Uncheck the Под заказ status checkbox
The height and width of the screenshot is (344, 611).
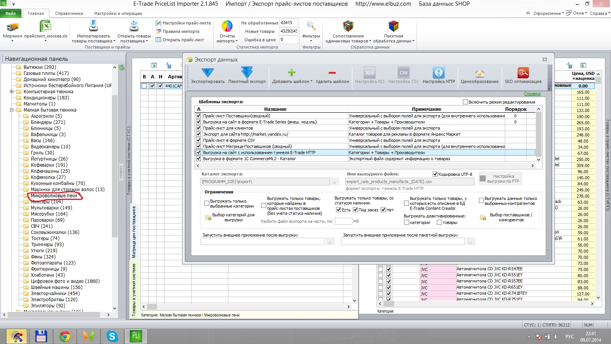point(355,210)
